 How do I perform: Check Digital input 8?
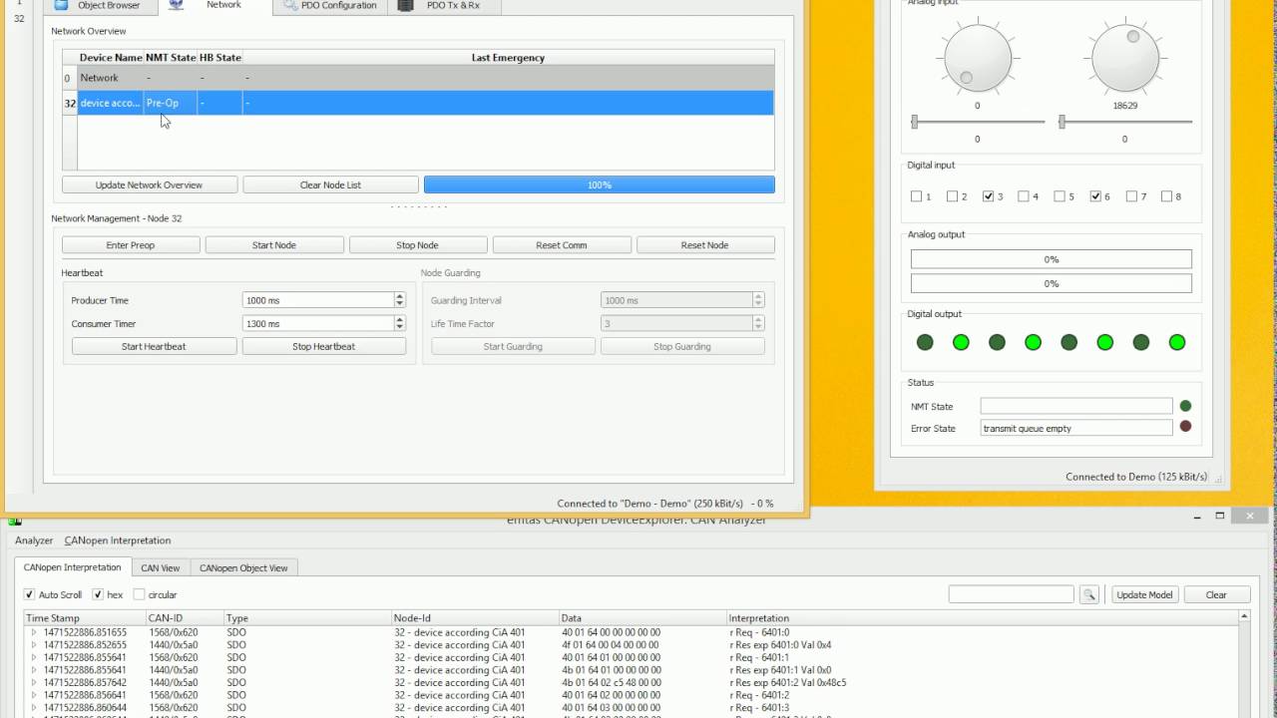(1166, 196)
